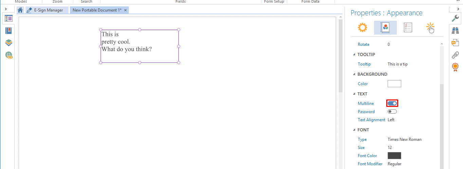Open the layers panel icon
463x169 pixels.
coord(8,43)
